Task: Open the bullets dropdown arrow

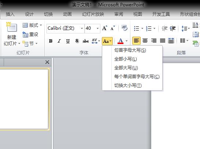Action: [x=142, y=28]
